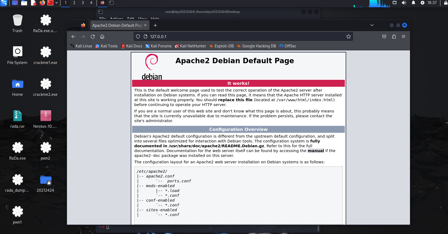Expand the list all tabs chevron
Viewport: 448px width, 234px height.
pyautogui.click(x=372, y=25)
